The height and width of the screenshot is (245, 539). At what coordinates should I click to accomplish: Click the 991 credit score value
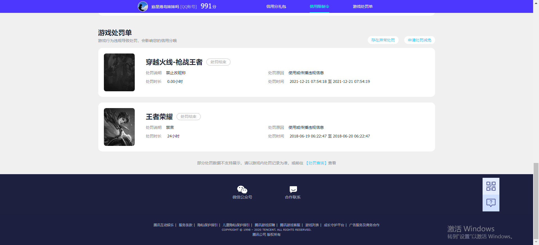tap(206, 6)
